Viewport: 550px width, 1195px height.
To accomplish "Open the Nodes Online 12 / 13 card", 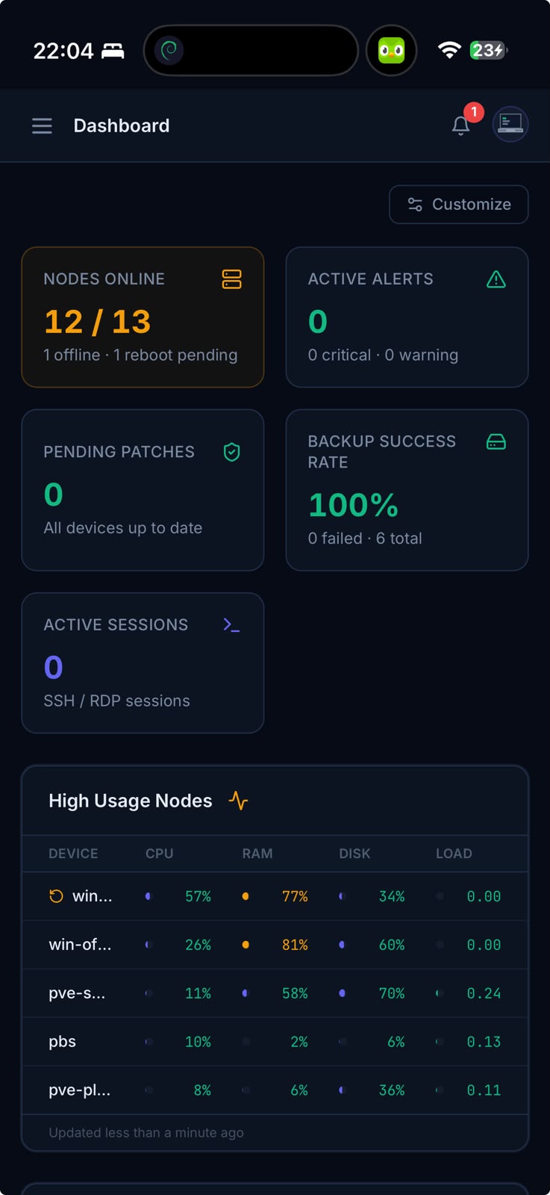I will point(143,317).
